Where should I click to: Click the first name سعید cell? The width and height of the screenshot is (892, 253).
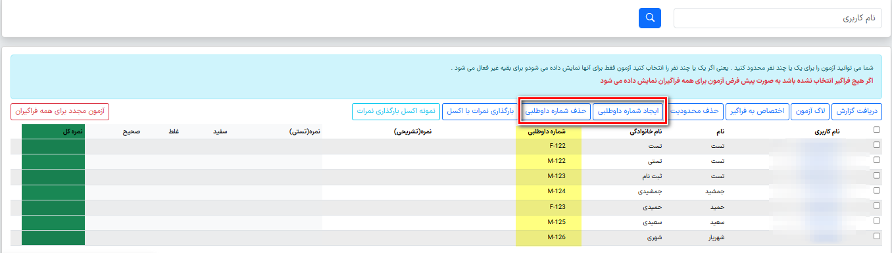[717, 222]
